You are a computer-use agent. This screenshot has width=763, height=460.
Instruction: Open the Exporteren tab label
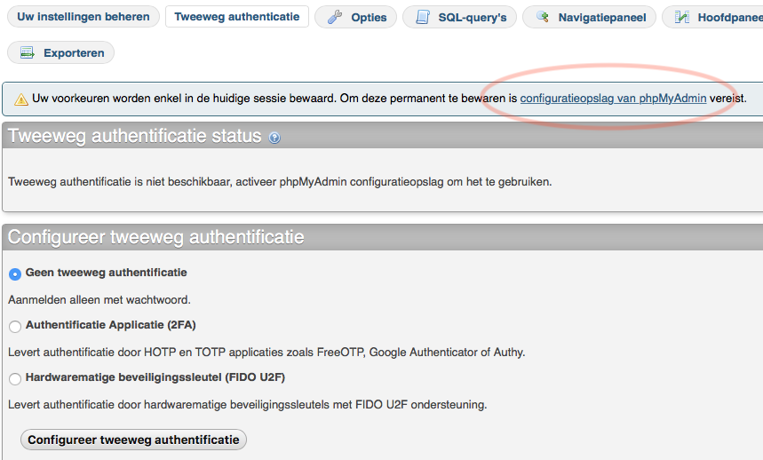click(74, 52)
